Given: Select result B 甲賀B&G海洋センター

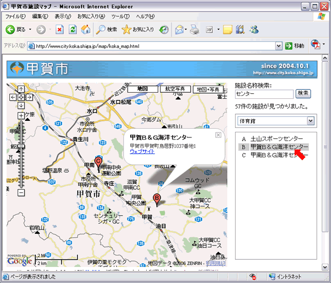Looking at the screenshot, I should pyautogui.click(x=274, y=147).
